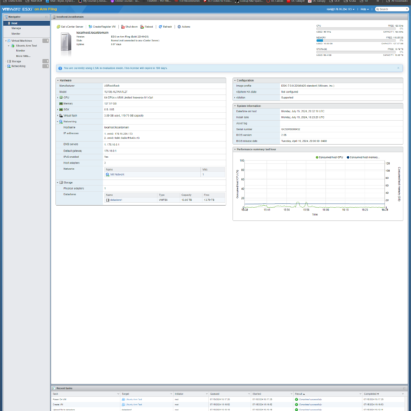Open Manage under Host in Navigator
Viewport: 411px width, 411px height.
point(16,28)
